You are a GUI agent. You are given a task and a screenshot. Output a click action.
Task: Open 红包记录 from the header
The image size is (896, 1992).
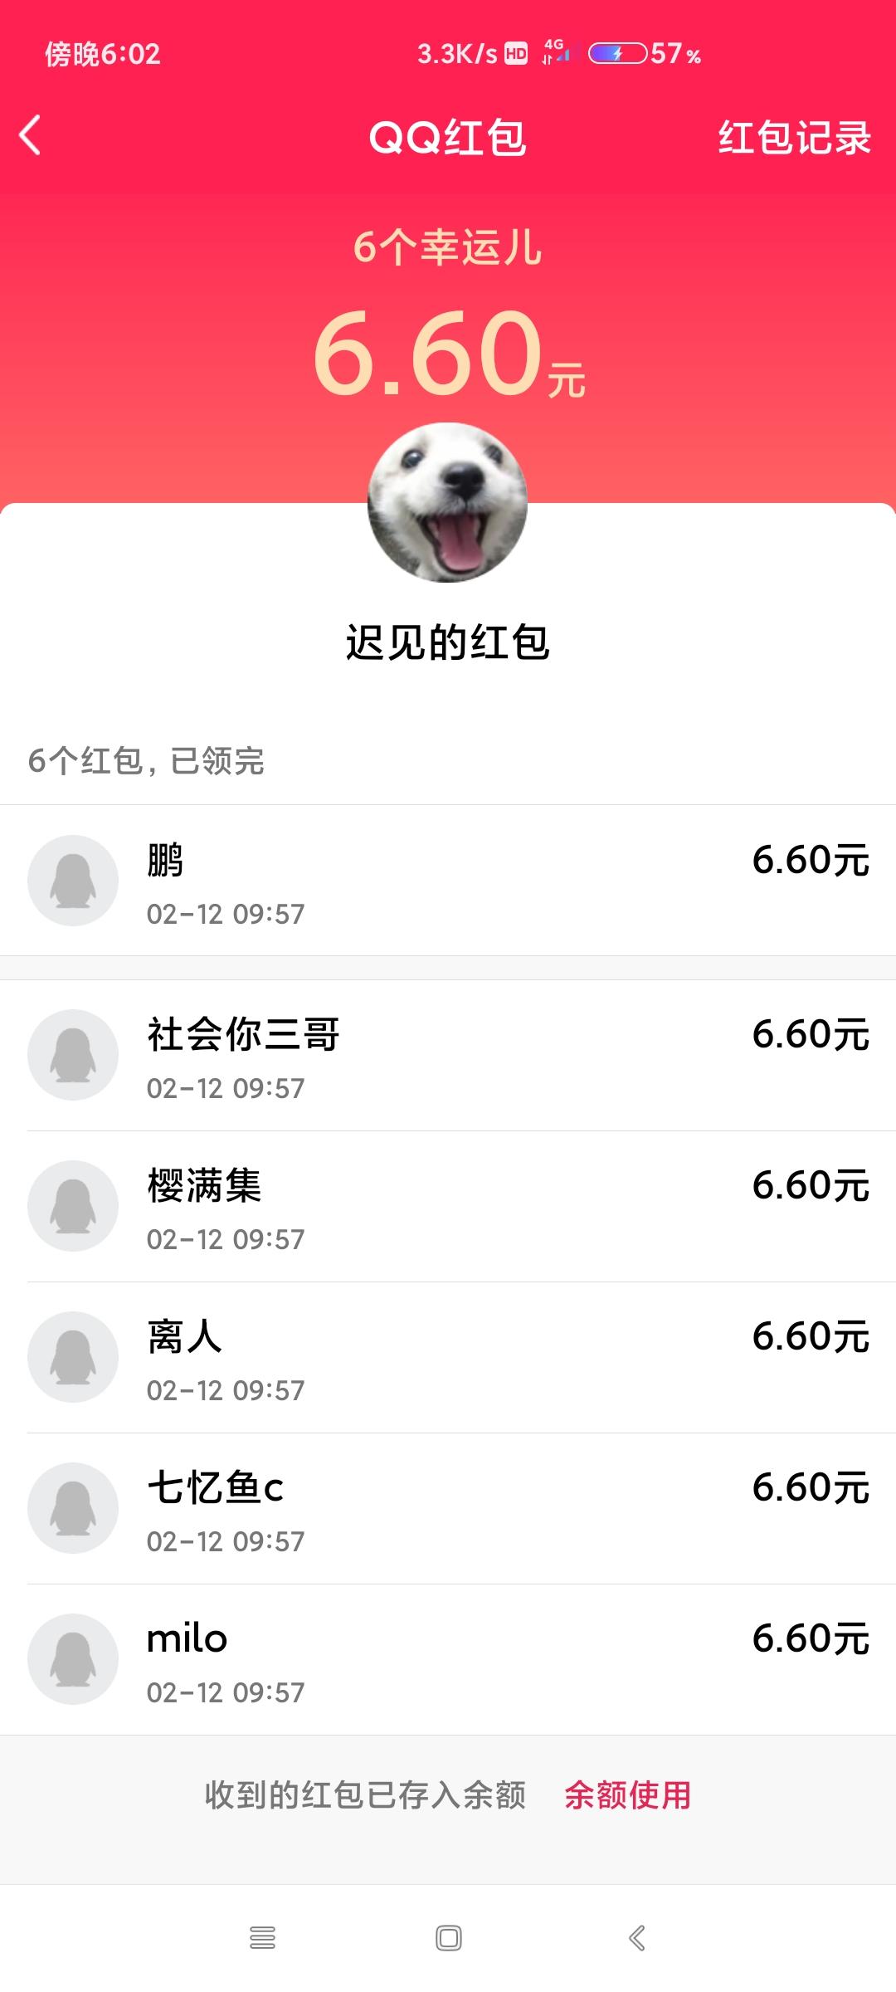click(x=794, y=137)
